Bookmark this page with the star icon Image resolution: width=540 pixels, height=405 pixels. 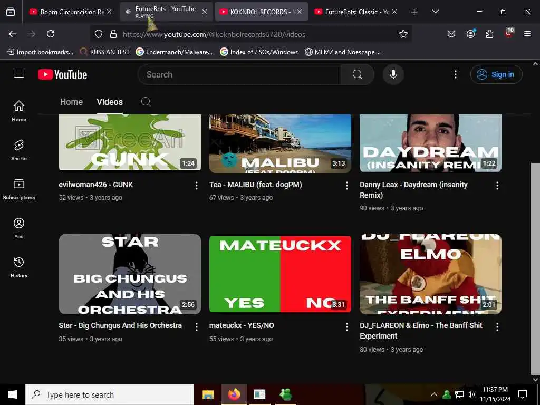(403, 34)
